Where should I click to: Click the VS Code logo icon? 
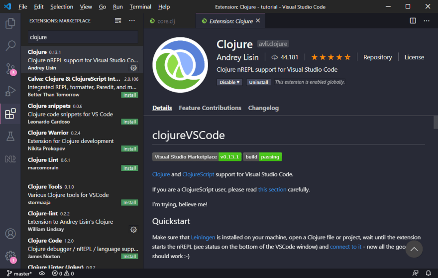point(7,6)
